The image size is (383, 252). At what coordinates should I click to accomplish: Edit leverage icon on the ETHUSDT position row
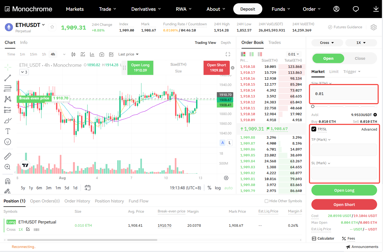(28, 229)
